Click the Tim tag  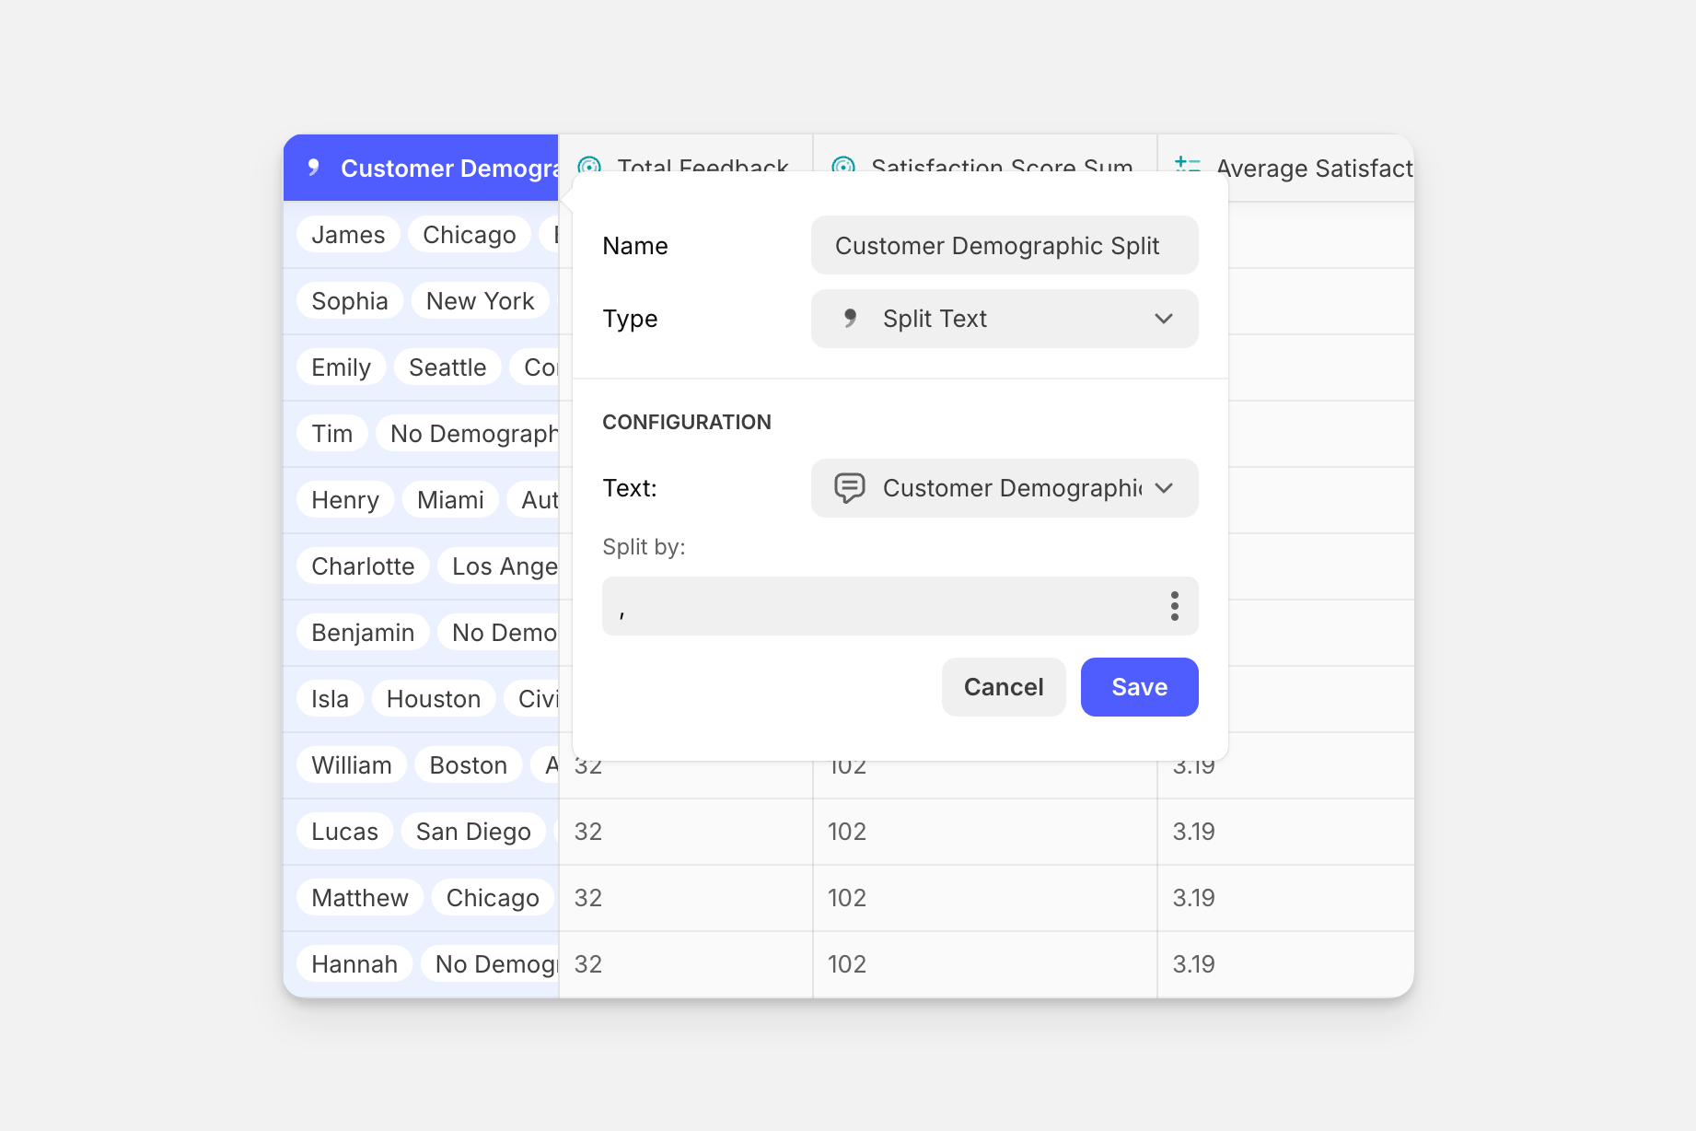[x=332, y=434]
